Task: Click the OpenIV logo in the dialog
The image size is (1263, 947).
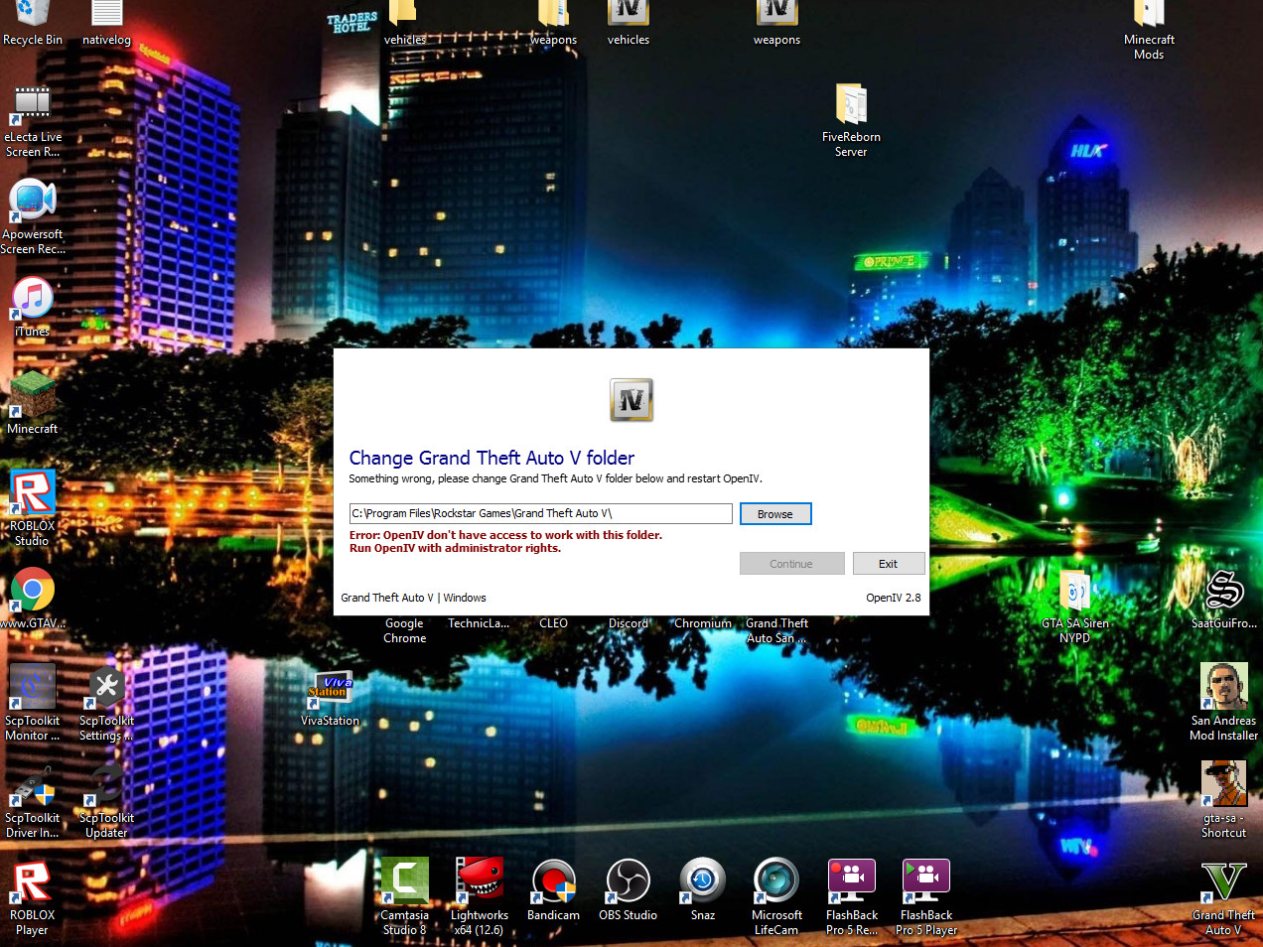Action: point(631,400)
